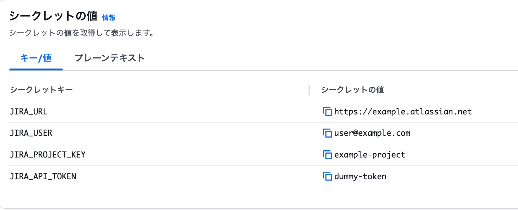518x210 pixels.
Task: Click the description シークレットの値を取得して表示します。
Action: click(x=82, y=33)
